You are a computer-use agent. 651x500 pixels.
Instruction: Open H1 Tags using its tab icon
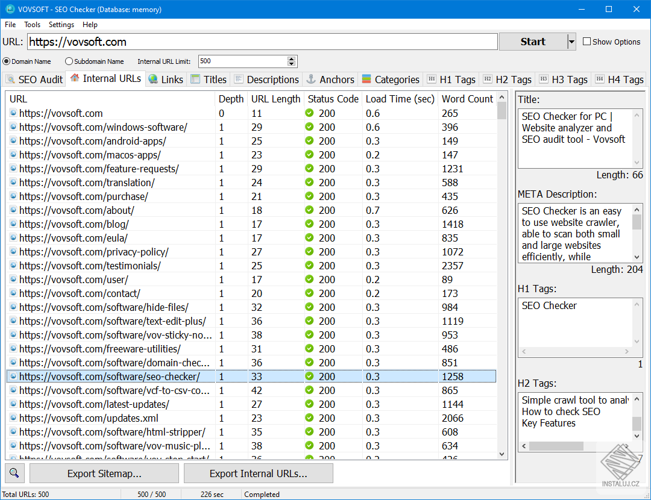click(x=432, y=79)
